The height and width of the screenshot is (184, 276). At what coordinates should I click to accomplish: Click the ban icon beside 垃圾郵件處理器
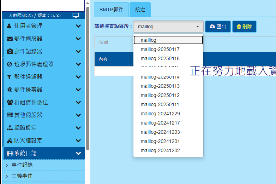(10, 64)
